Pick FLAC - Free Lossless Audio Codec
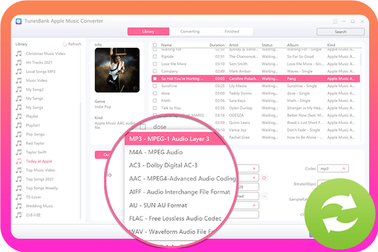378x252 pixels. (x=175, y=218)
